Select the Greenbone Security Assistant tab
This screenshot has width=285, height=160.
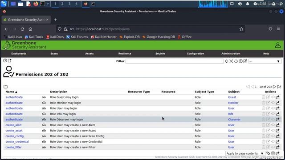pos(26,20)
